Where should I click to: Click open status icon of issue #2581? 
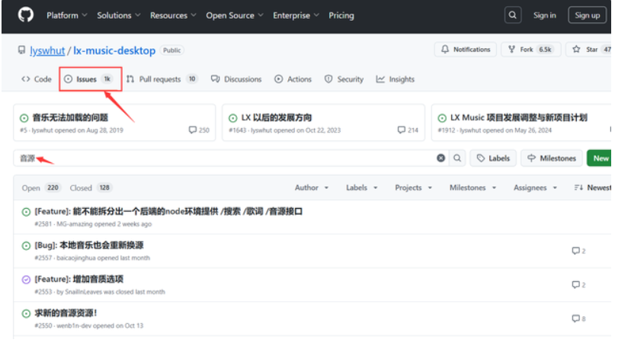26,212
